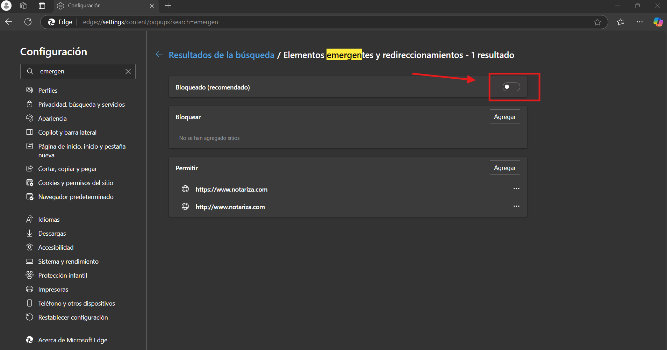Click the https://www.notariza.com entry
This screenshot has height=350, width=667.
pyautogui.click(x=231, y=189)
